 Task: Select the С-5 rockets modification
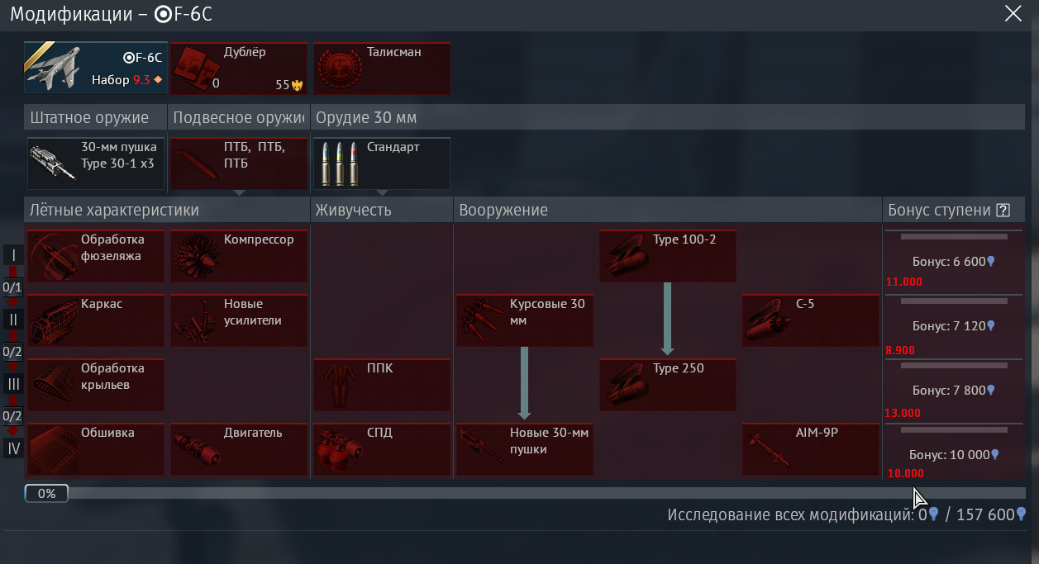pyautogui.click(x=810, y=320)
